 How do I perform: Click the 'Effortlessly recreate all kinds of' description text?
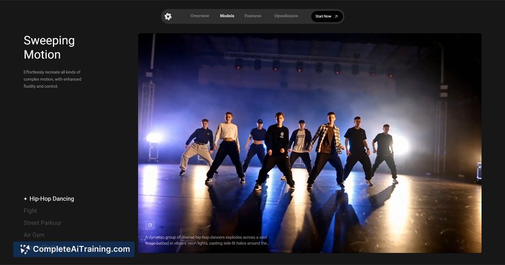[52, 79]
